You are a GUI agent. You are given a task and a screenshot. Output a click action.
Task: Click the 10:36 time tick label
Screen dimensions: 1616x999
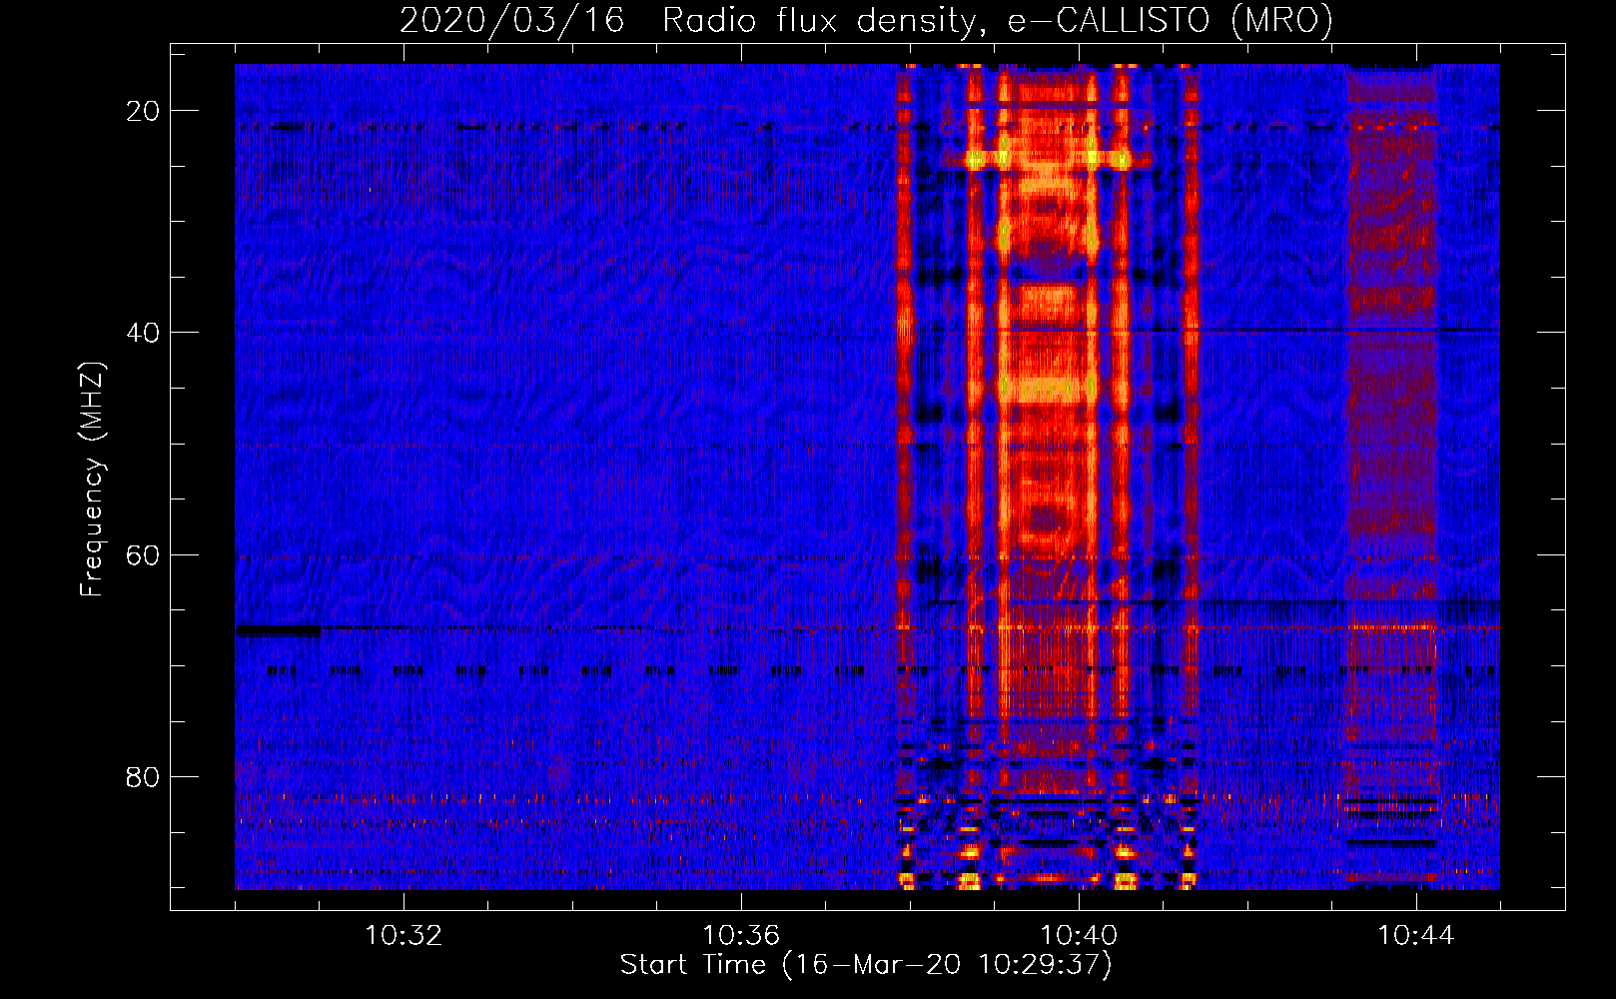pos(741,936)
